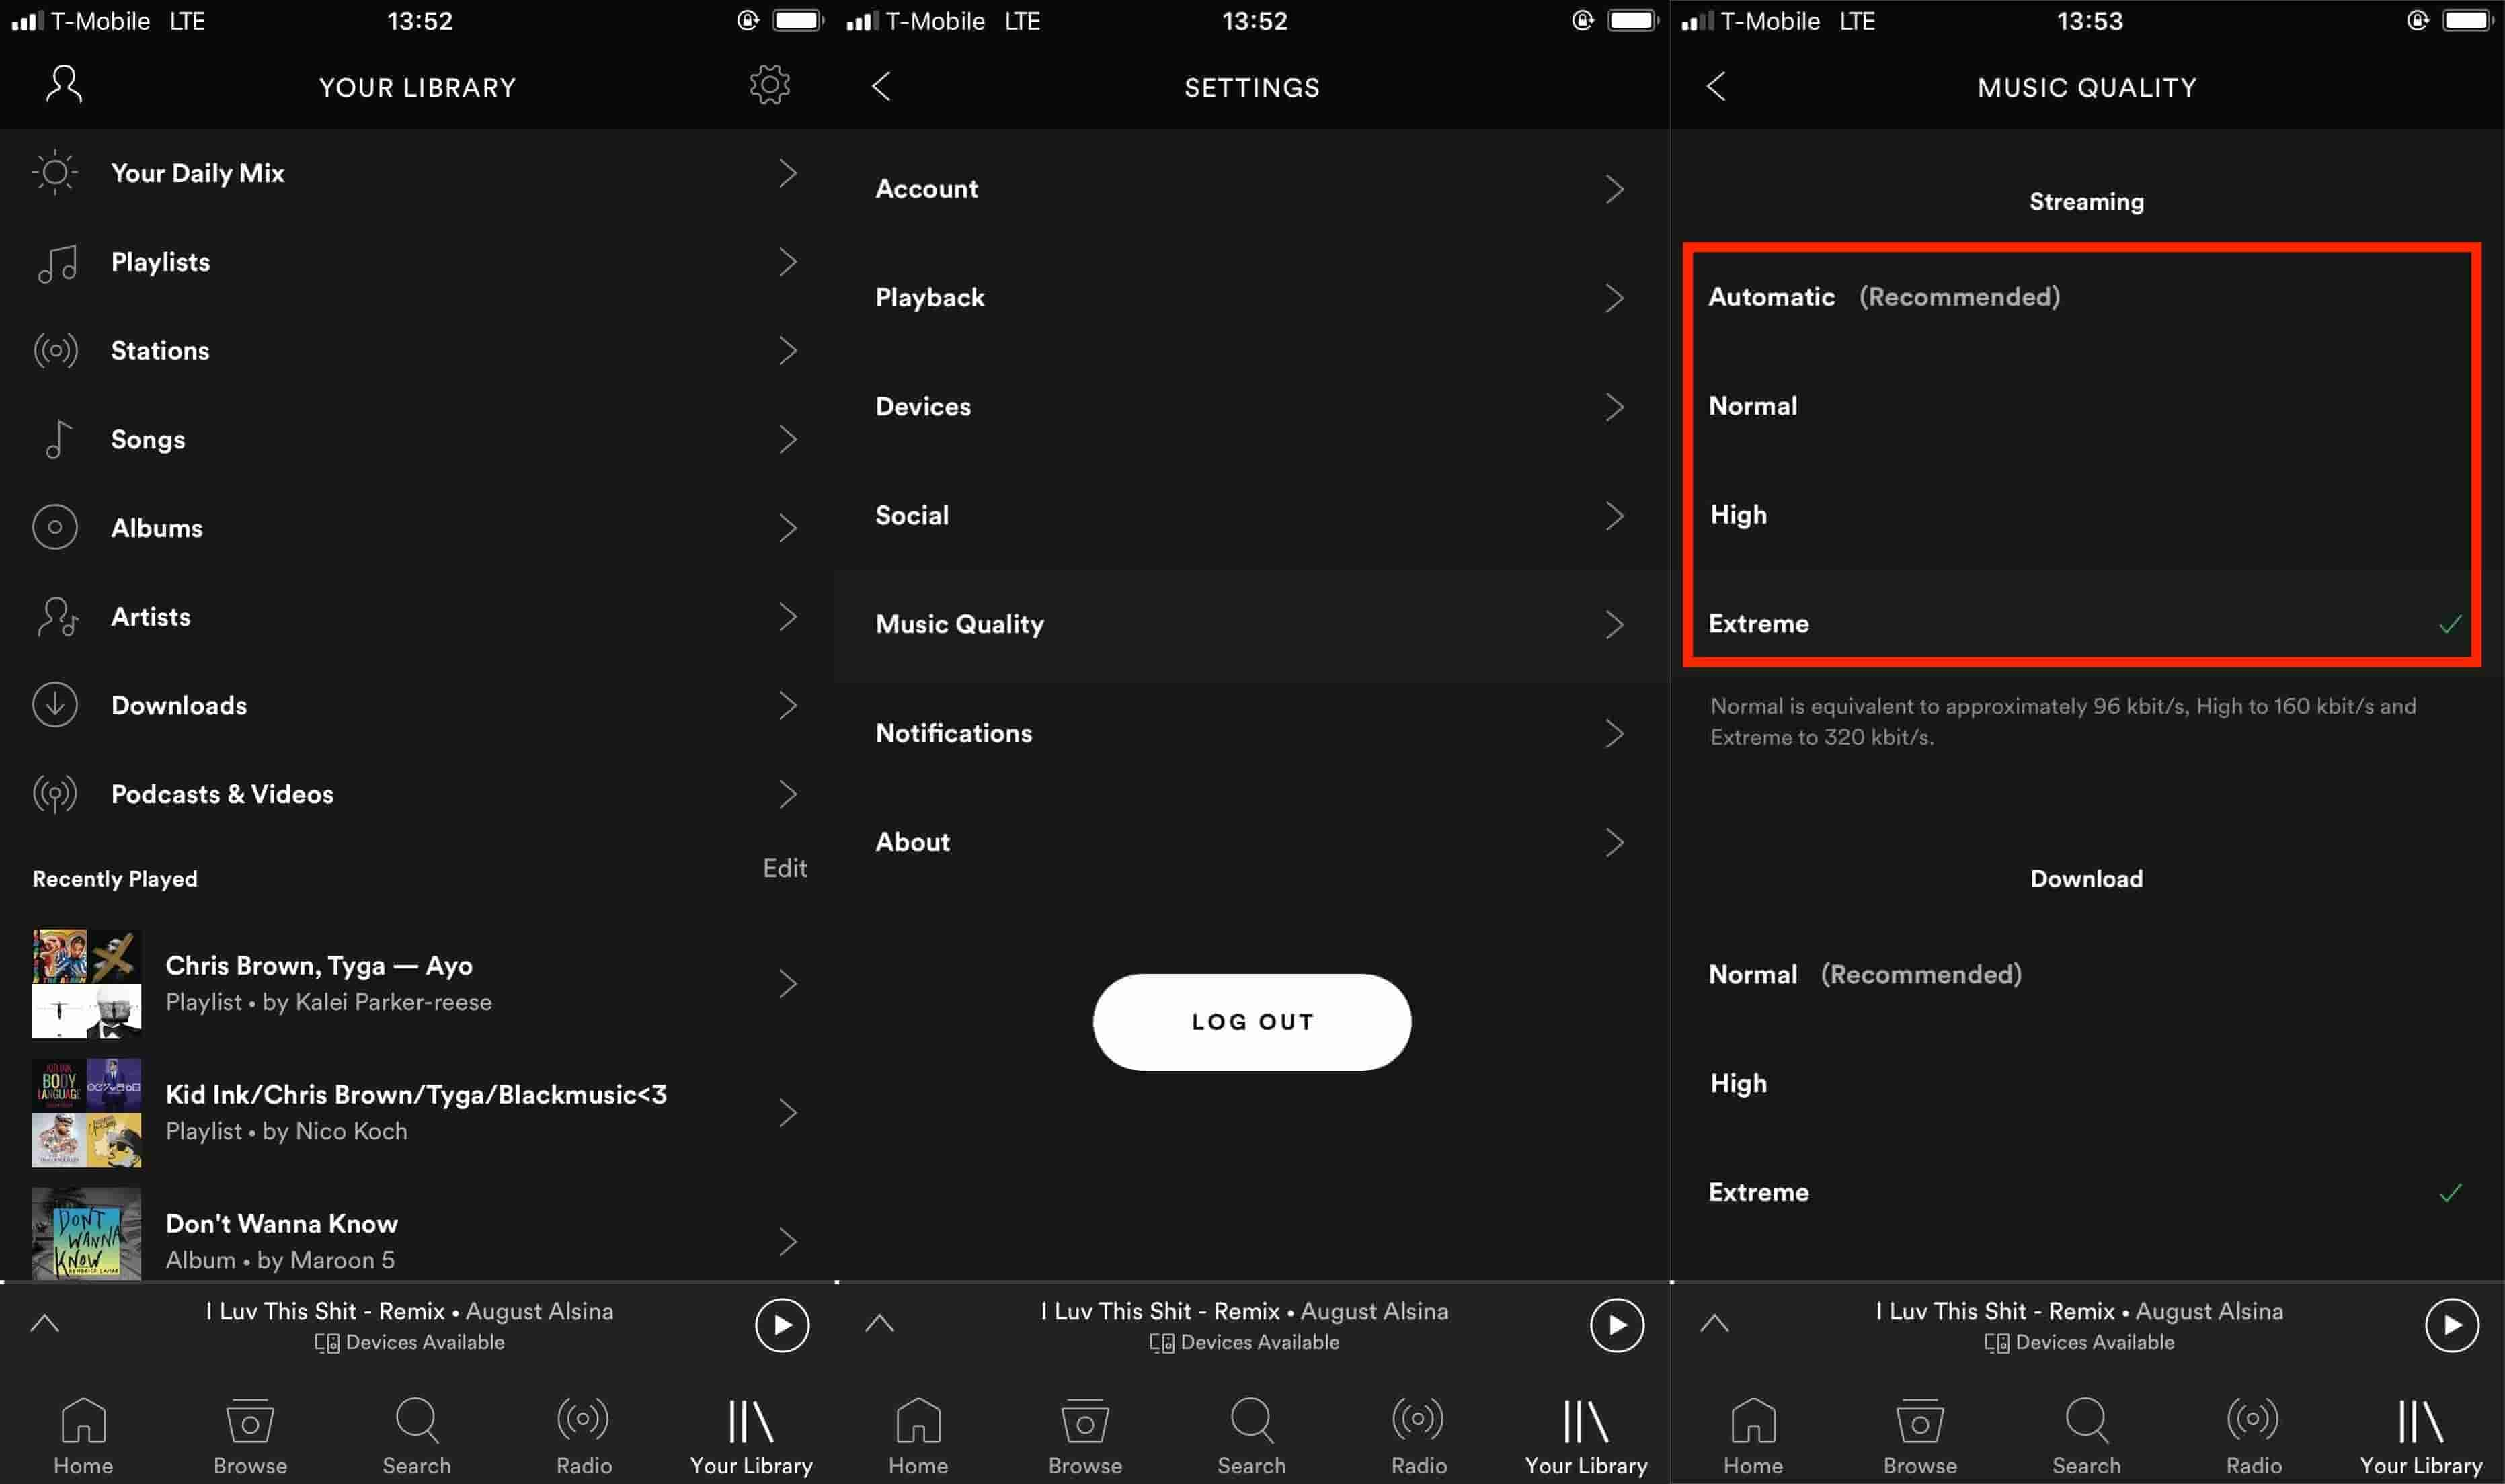Open Albums library section

(x=155, y=526)
